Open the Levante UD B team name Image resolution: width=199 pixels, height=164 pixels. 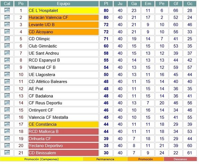(x=42, y=25)
